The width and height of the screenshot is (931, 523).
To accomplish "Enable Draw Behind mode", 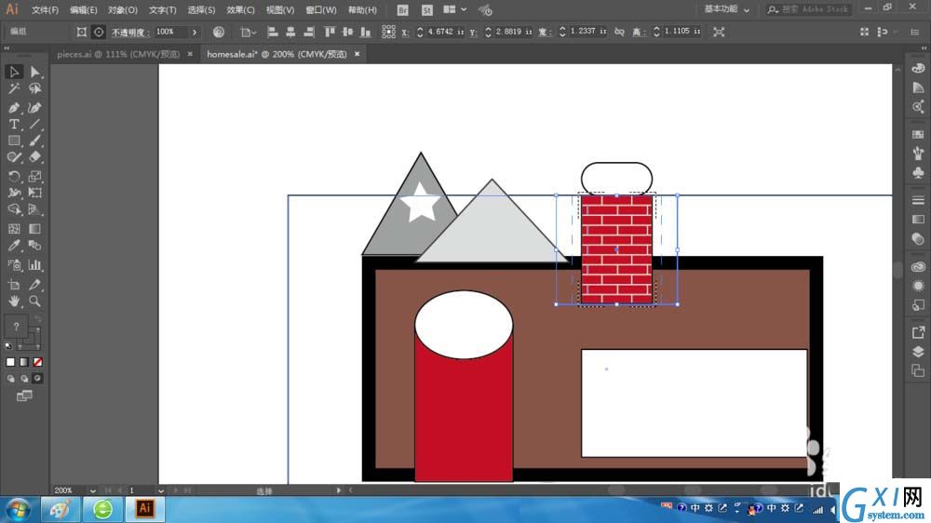I will click(24, 379).
